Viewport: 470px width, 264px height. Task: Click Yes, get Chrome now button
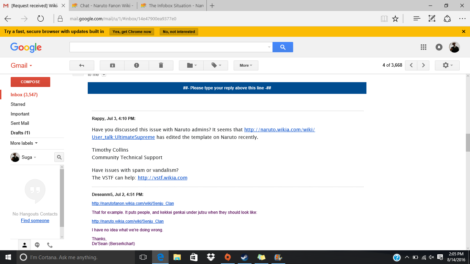[x=132, y=32]
